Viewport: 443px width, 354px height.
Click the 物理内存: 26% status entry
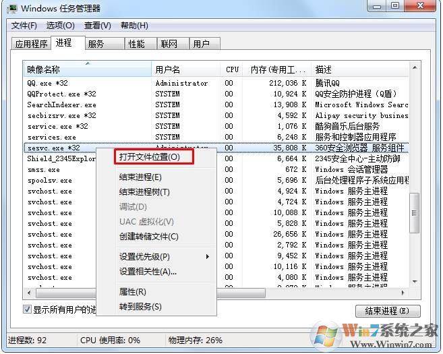[x=196, y=340]
